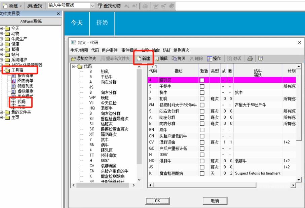The width and height of the screenshot is (305, 208).
Task: Tick the 激活 checkbox for code GC row
Action: pyautogui.click(x=202, y=148)
